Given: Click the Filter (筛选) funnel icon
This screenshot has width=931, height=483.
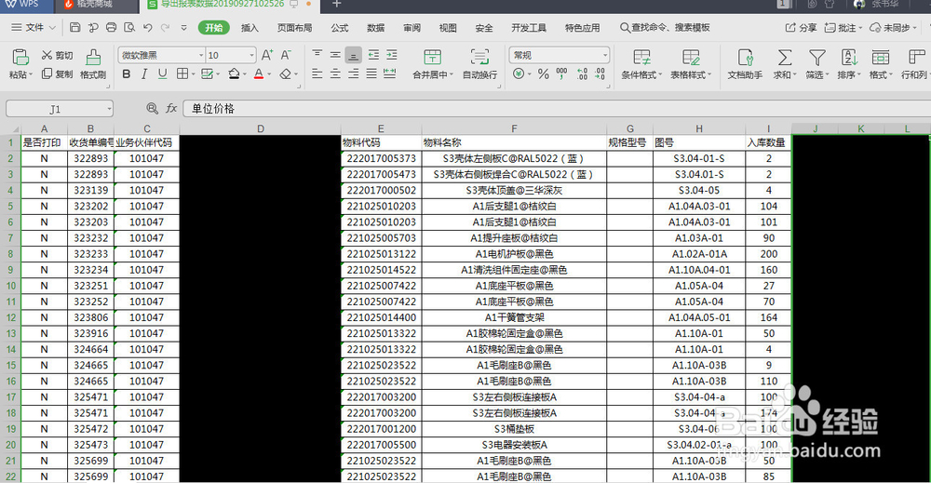Looking at the screenshot, I should 817,58.
